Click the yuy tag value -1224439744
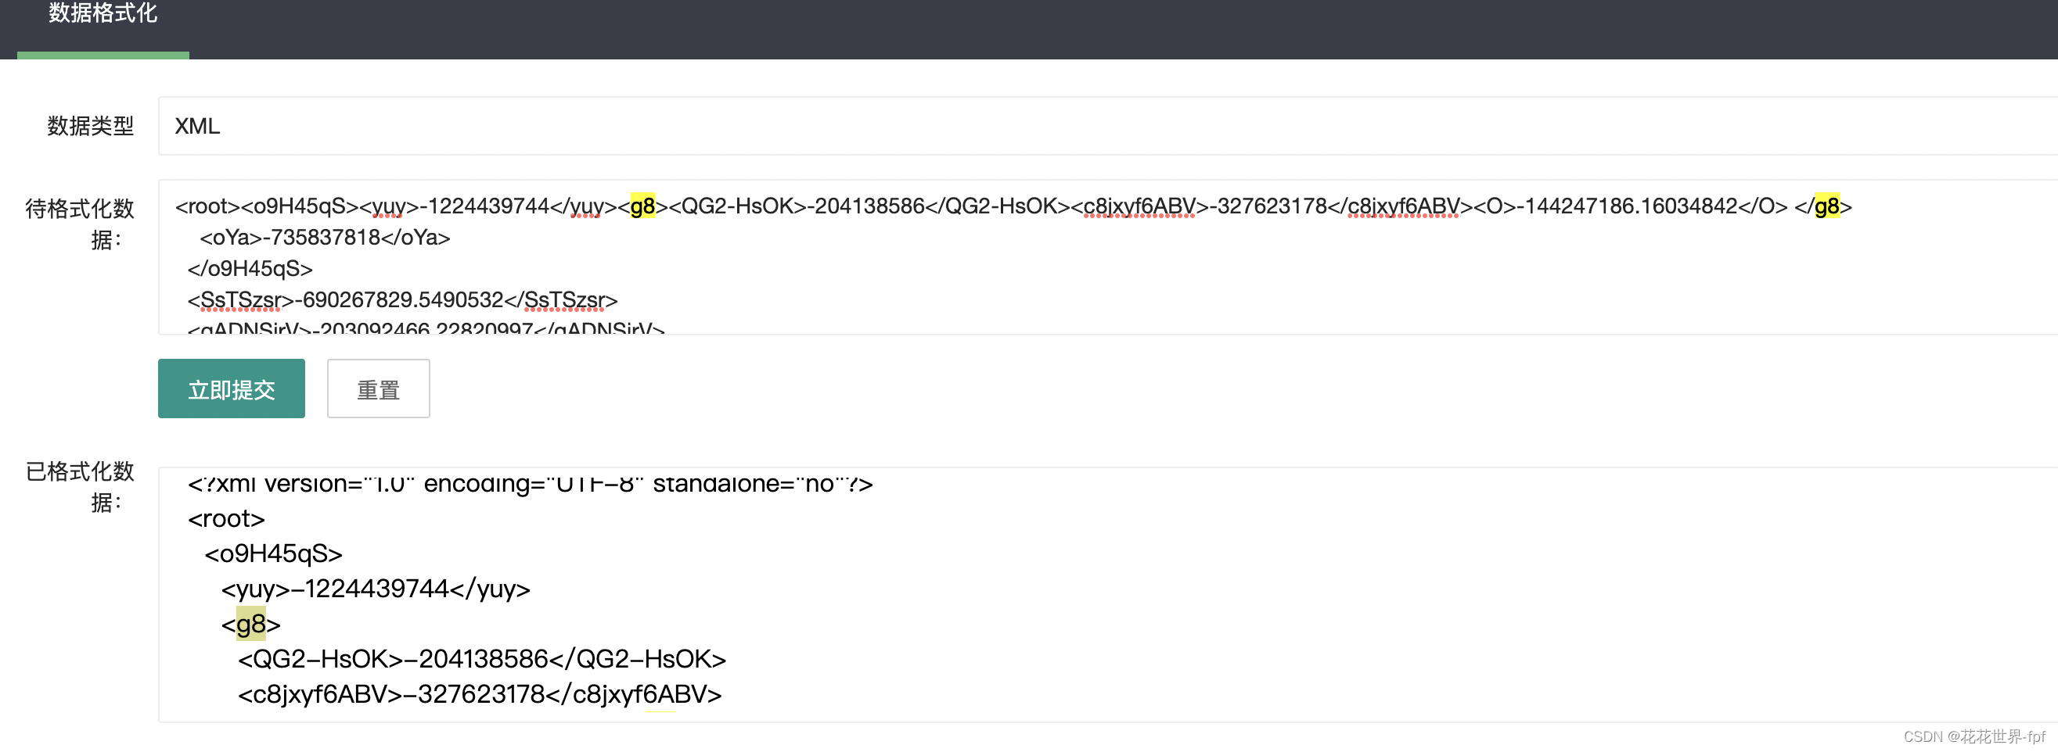The height and width of the screenshot is (752, 2058). (359, 589)
